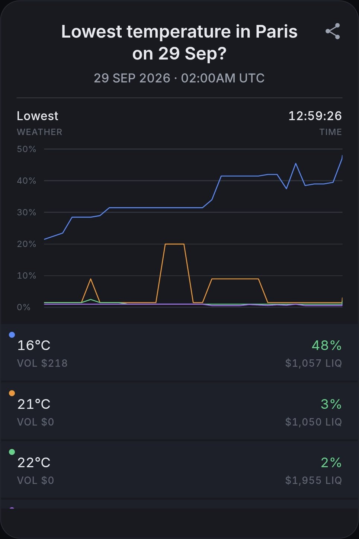
Task: Click the 40% axis label
Action: pos(26,181)
